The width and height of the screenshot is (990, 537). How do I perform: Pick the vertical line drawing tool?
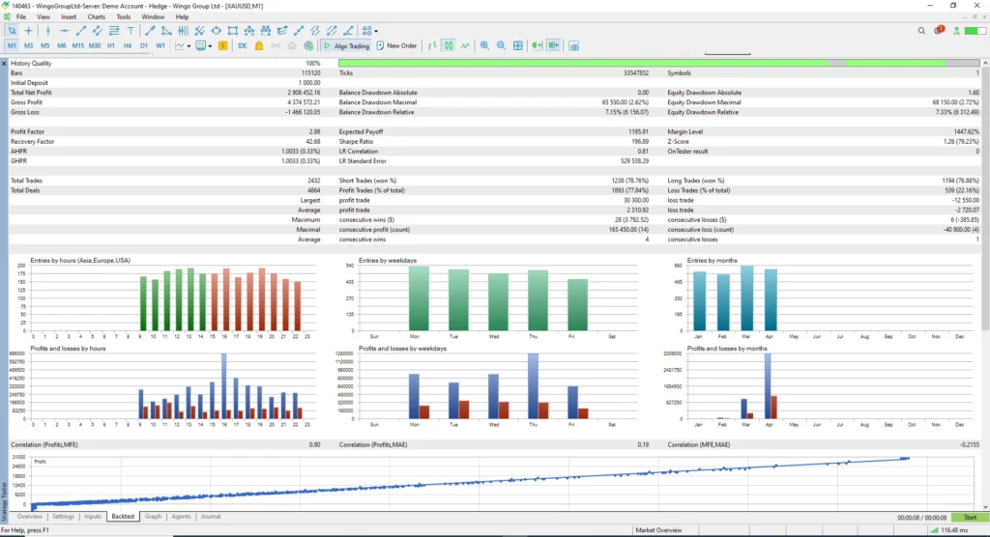click(x=48, y=30)
